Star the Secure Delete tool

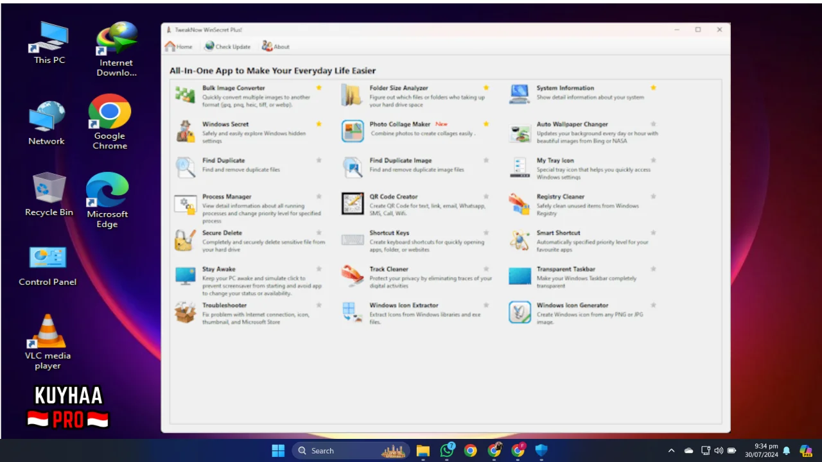(x=319, y=232)
